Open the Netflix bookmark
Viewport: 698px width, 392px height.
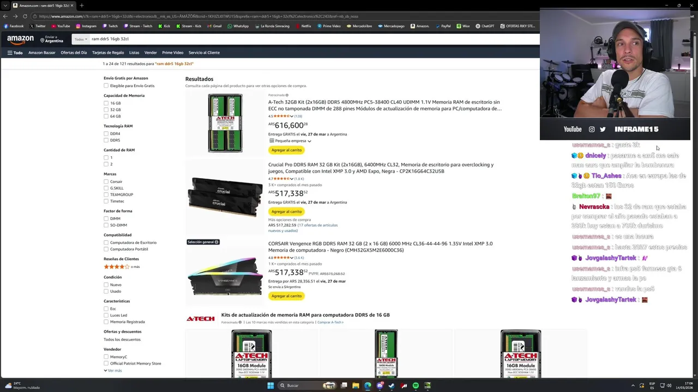coord(303,26)
